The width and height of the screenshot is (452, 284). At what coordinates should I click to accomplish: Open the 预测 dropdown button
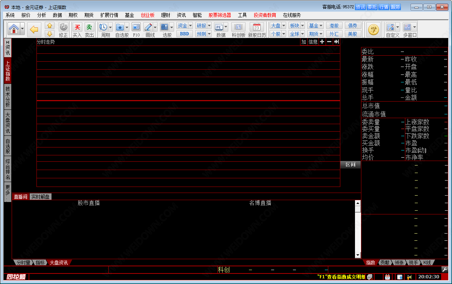(x=203, y=33)
